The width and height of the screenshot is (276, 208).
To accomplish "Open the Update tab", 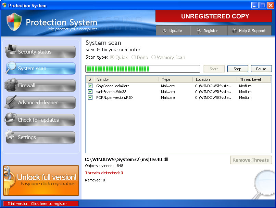I will click(172, 31).
